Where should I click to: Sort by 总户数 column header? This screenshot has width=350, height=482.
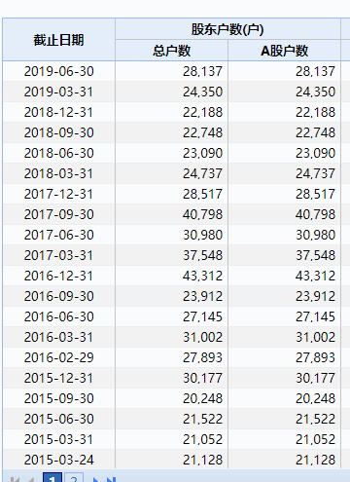tap(171, 51)
